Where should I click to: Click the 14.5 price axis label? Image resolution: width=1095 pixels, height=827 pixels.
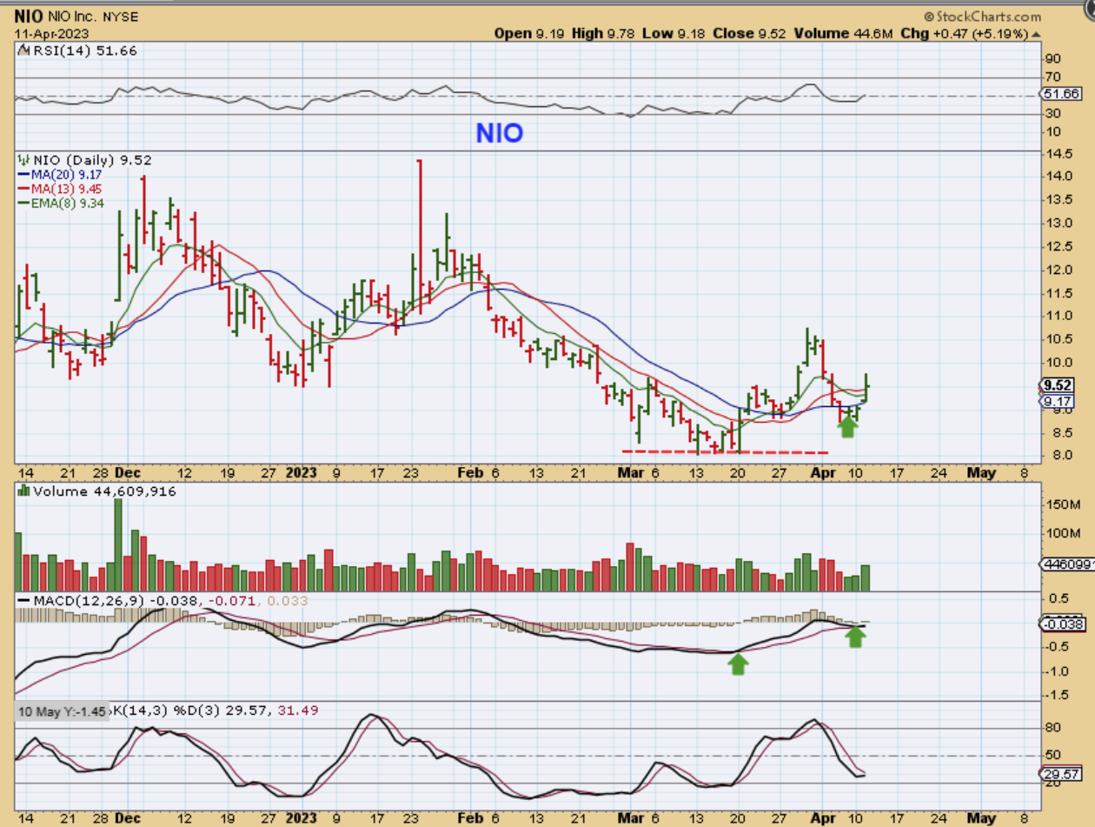[1059, 154]
